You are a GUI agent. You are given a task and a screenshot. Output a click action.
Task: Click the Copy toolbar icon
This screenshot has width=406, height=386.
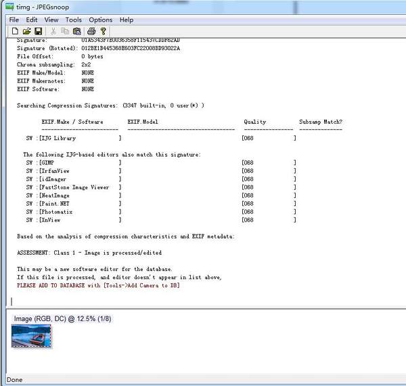pos(65,31)
